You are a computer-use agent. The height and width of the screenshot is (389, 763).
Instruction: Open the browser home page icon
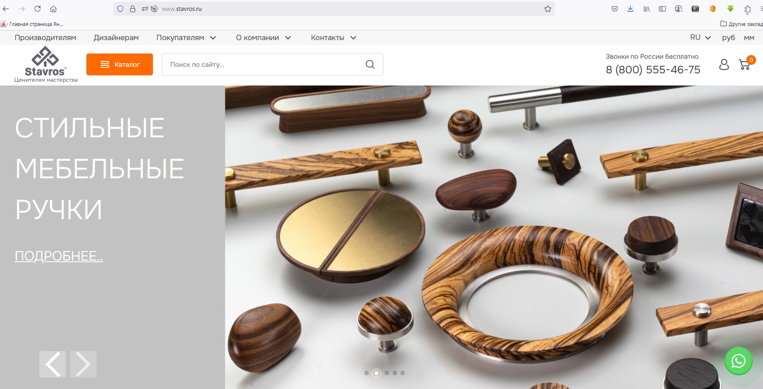click(53, 9)
